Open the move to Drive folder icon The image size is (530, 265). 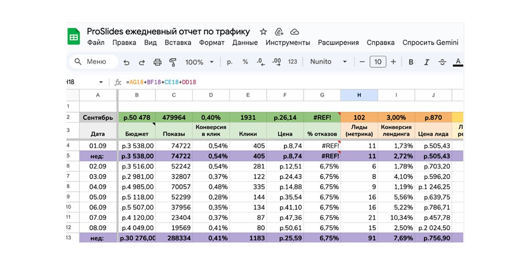click(279, 32)
